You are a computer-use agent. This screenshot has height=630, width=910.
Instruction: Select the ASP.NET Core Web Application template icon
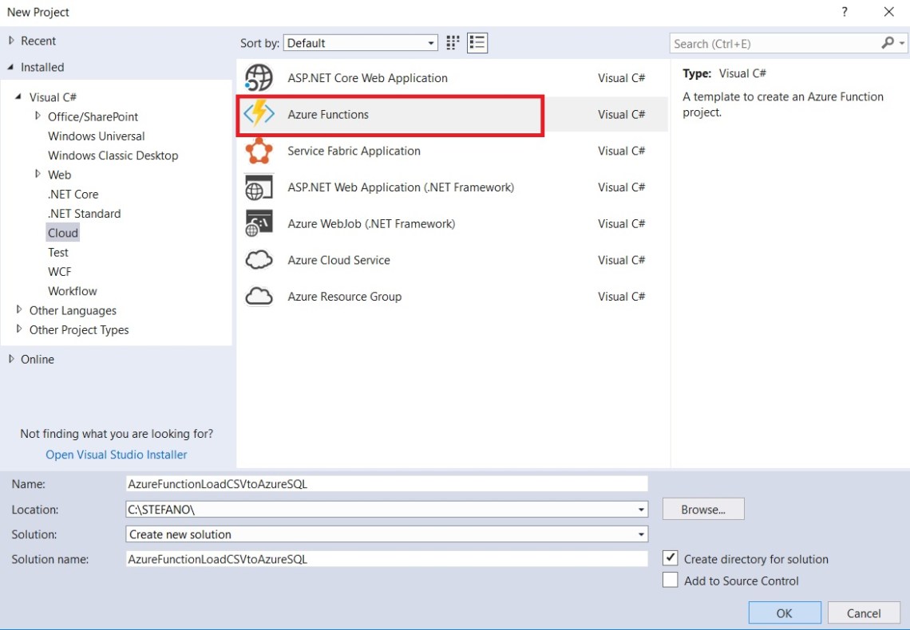(x=258, y=77)
